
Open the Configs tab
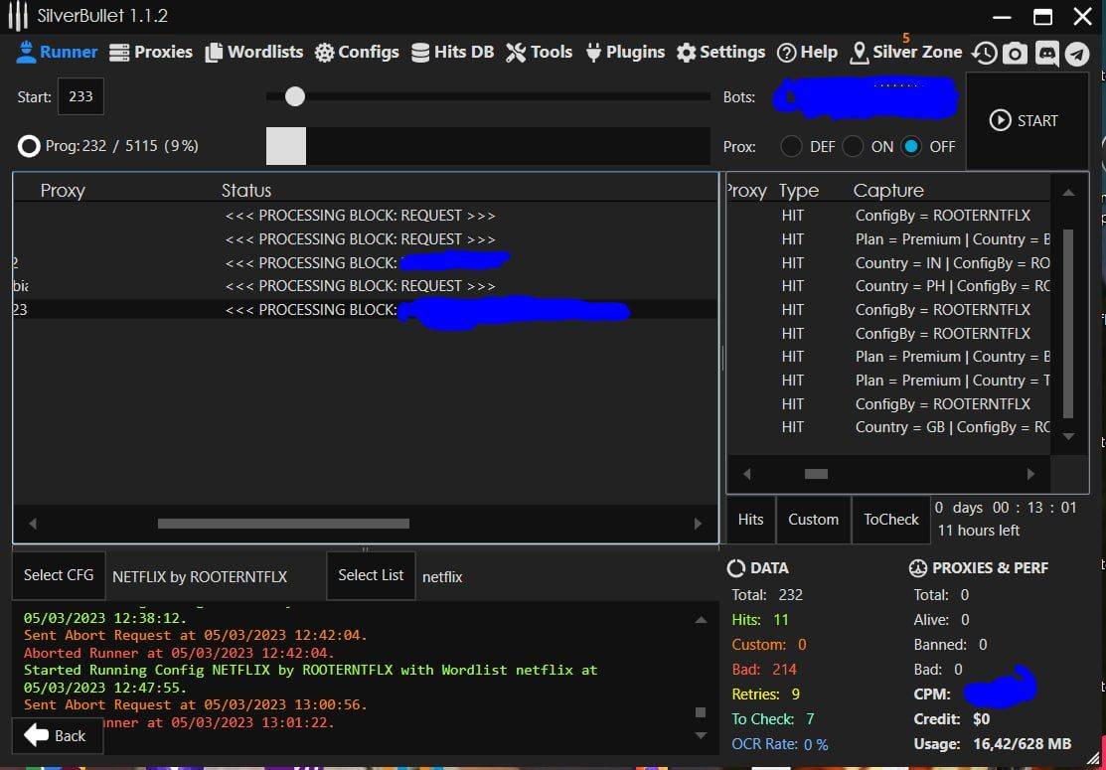(x=357, y=52)
